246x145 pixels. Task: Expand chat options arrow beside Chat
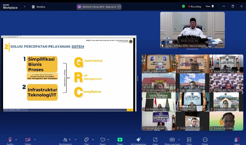tap(93, 140)
